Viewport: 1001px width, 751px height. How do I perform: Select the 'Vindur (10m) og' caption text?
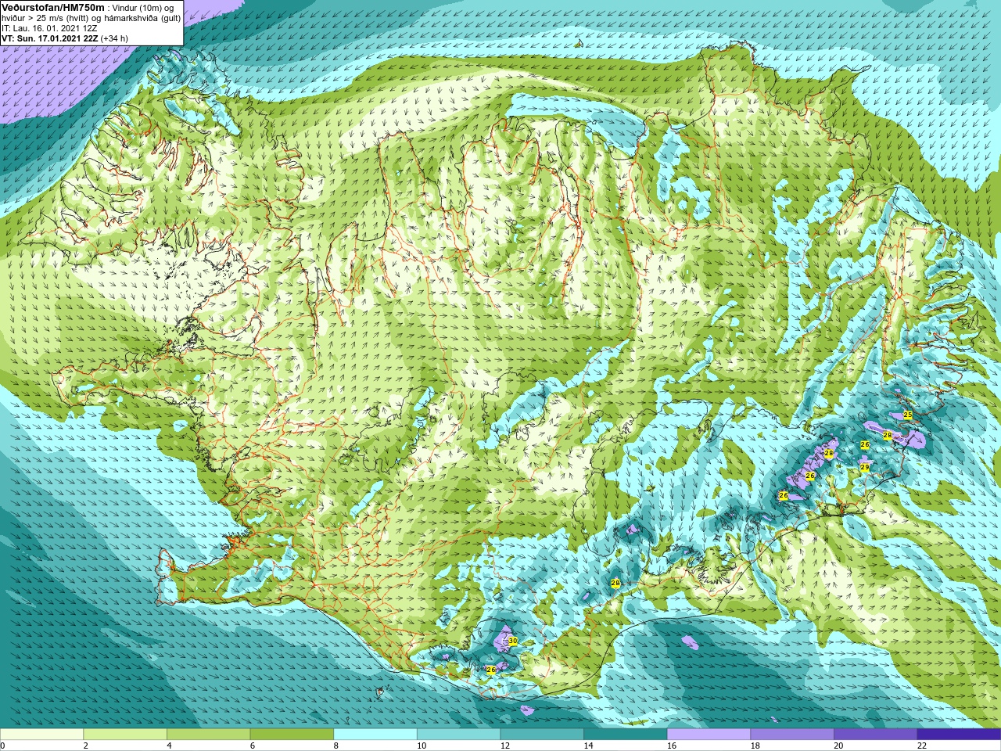coord(143,8)
